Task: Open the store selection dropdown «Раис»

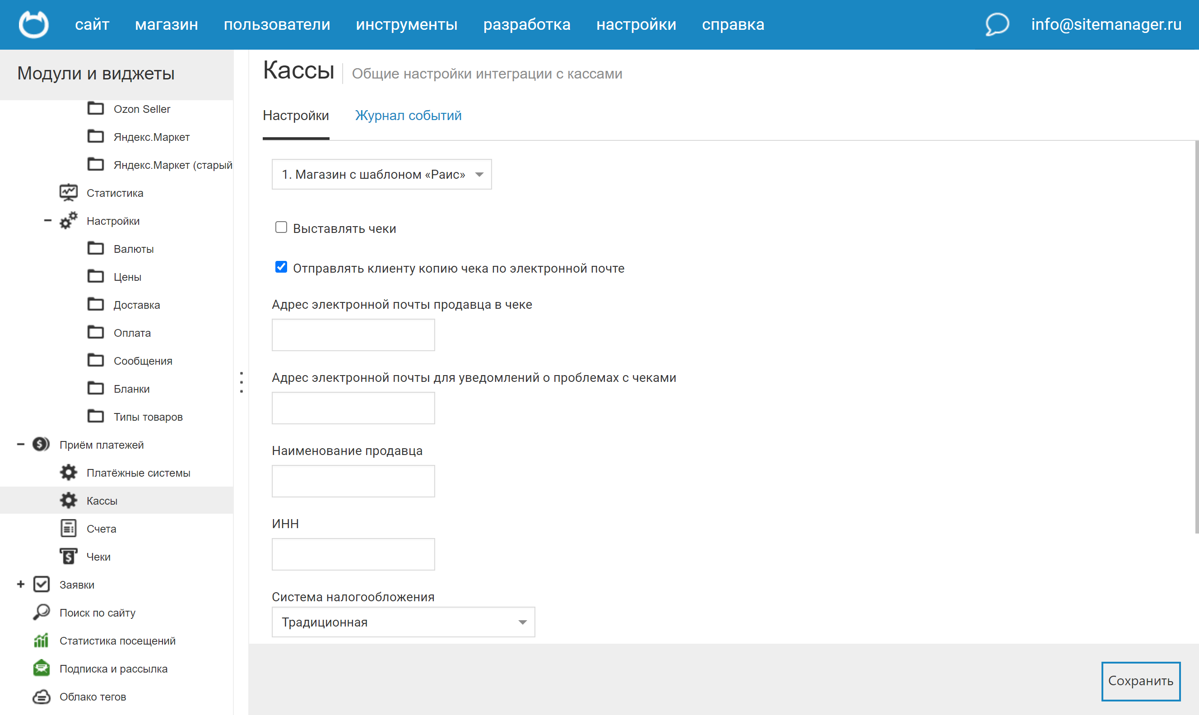Action: click(x=381, y=174)
